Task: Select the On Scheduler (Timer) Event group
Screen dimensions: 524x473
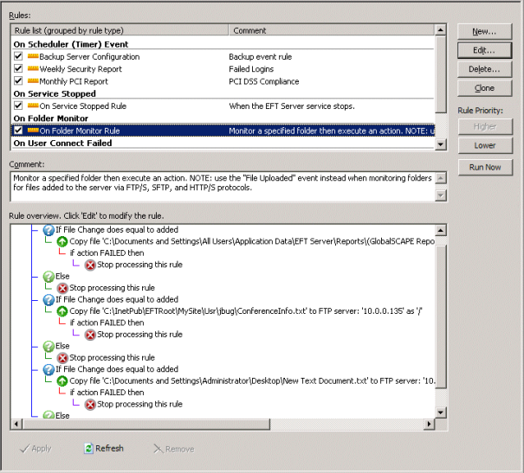Action: (71, 44)
